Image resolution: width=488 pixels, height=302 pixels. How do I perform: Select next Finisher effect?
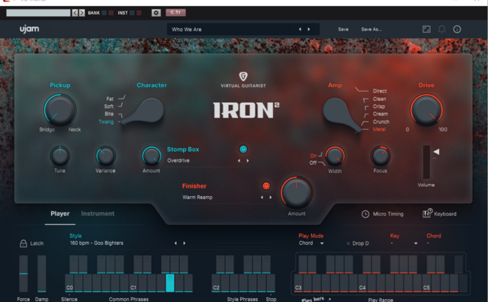[x=271, y=198]
